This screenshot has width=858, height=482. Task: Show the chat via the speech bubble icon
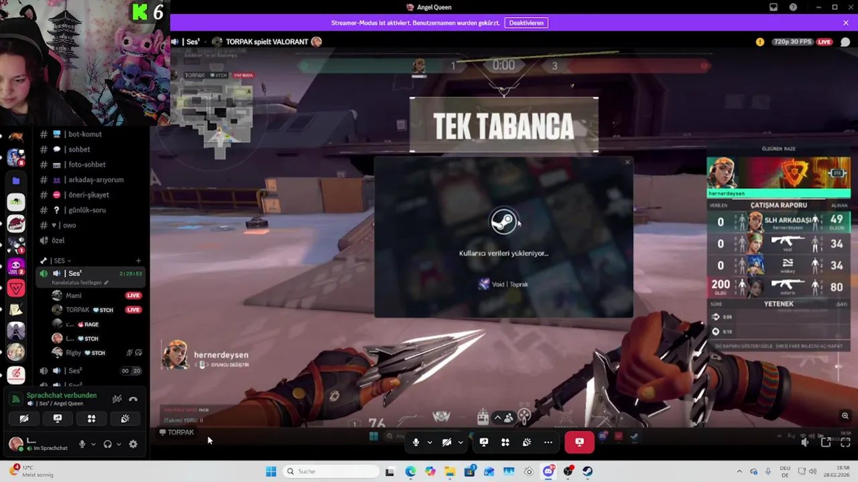click(x=845, y=42)
